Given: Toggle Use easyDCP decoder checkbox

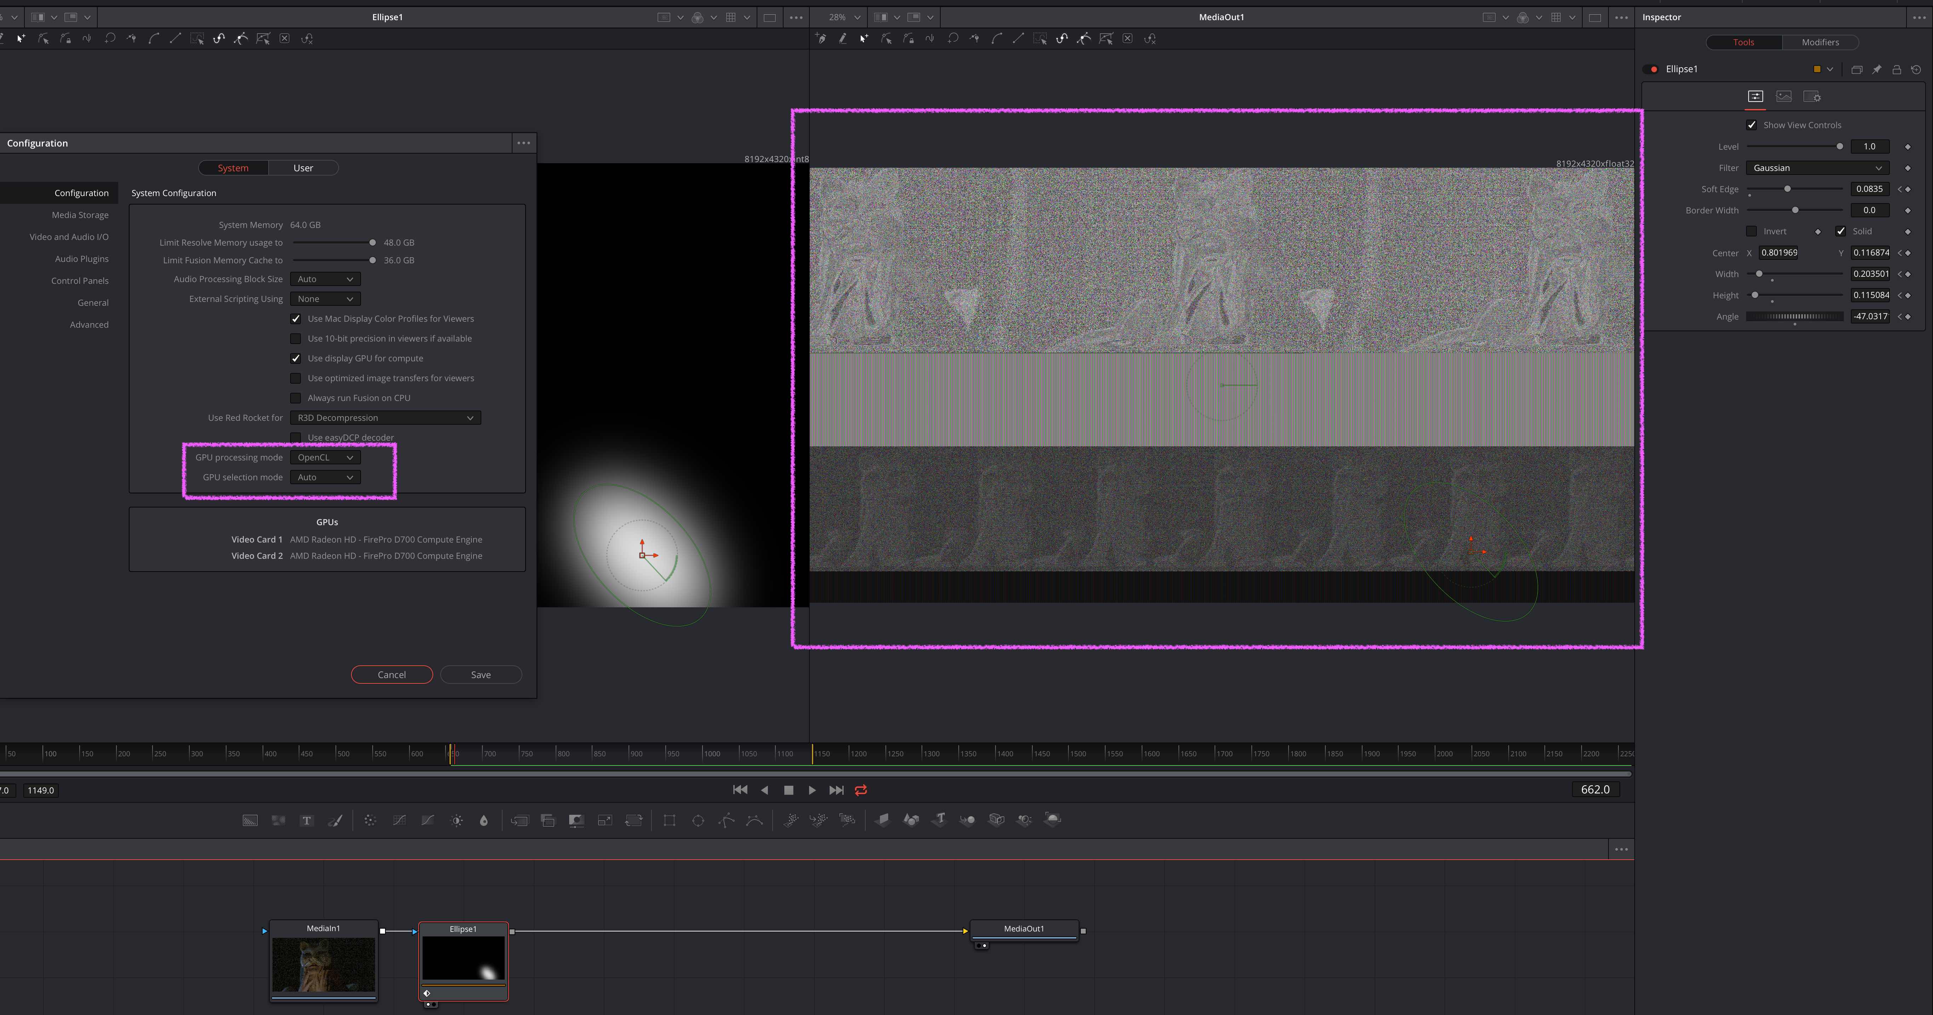Looking at the screenshot, I should [x=296, y=437].
